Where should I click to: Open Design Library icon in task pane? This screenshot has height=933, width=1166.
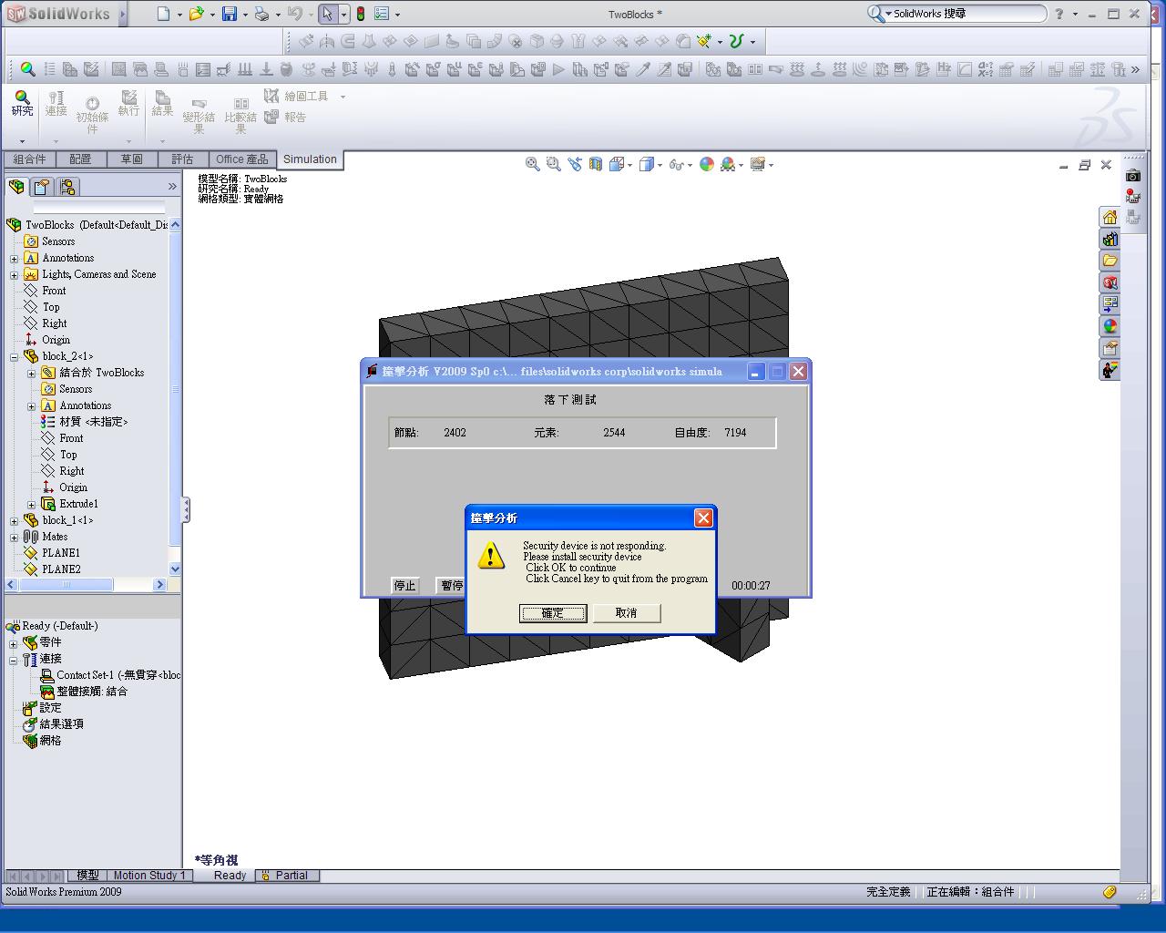click(1110, 239)
